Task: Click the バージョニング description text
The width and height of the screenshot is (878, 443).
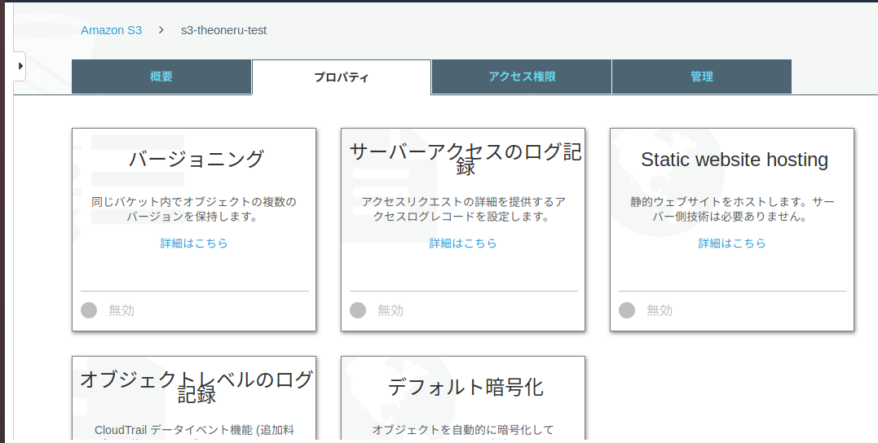Action: pos(194,209)
